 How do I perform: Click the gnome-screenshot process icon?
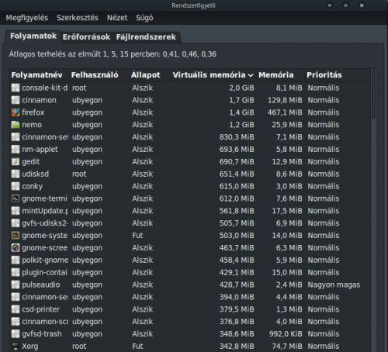[x=16, y=248]
